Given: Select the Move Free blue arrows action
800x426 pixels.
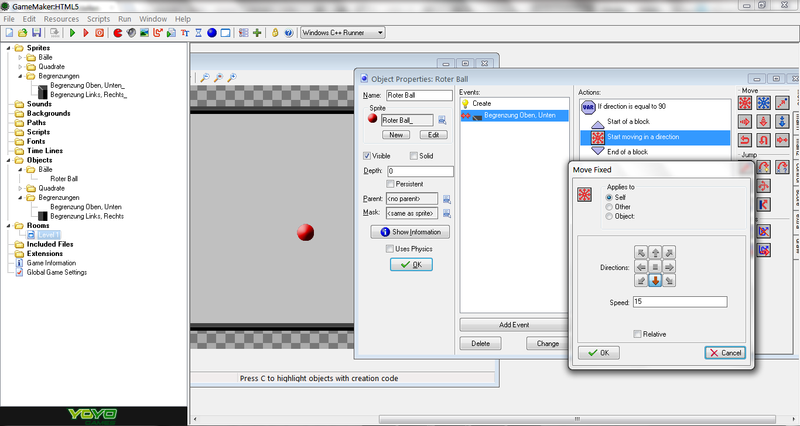Looking at the screenshot, I should [x=764, y=103].
